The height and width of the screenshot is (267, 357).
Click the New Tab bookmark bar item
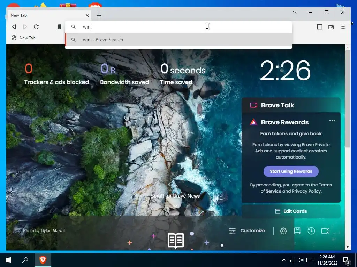[x=24, y=38]
